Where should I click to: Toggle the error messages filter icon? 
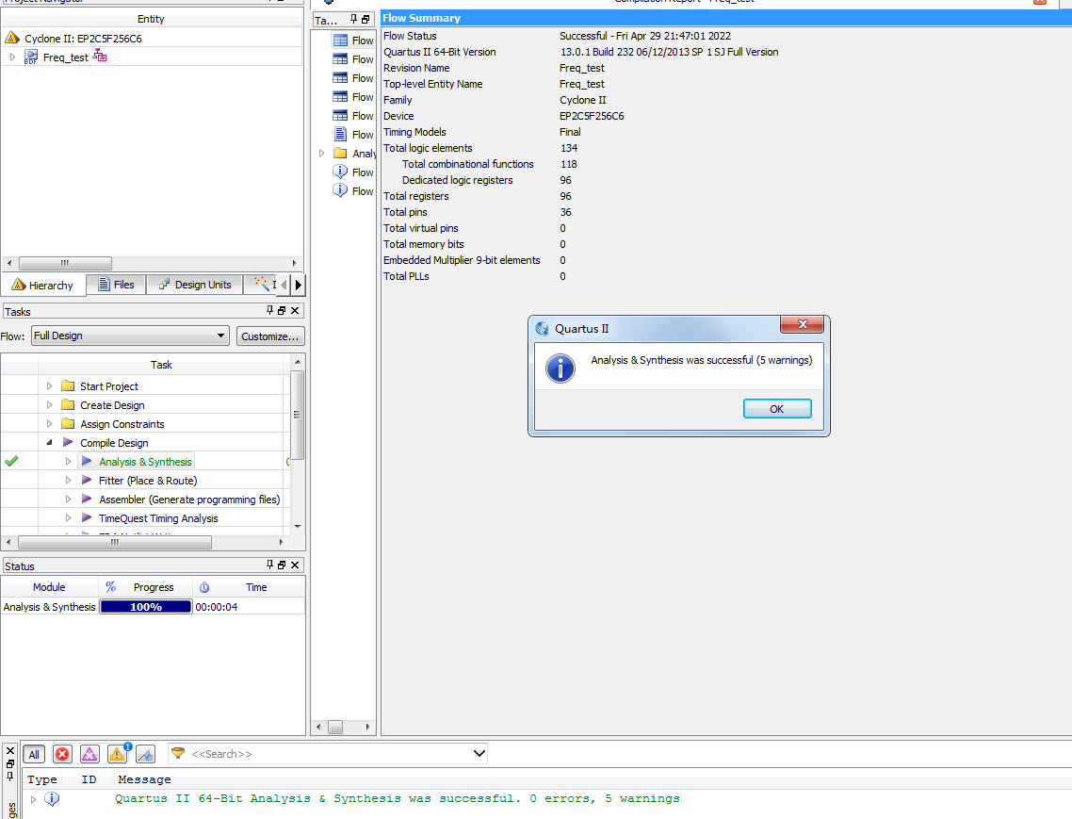(x=62, y=754)
